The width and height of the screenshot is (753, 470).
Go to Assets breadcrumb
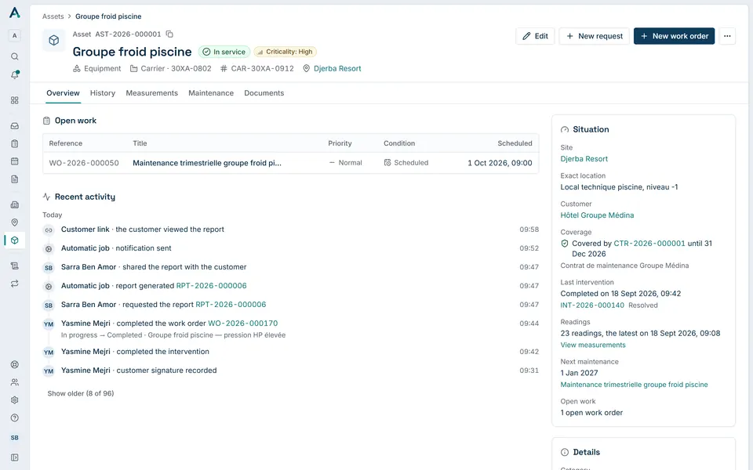[53, 16]
